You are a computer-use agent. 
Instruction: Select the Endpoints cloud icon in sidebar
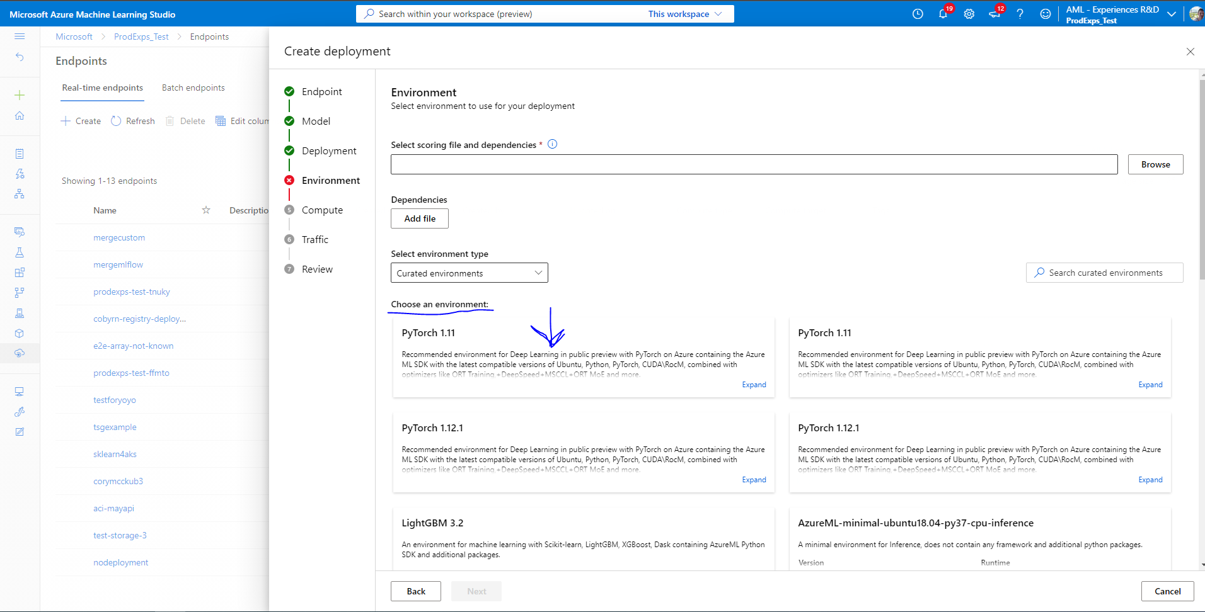(x=20, y=353)
